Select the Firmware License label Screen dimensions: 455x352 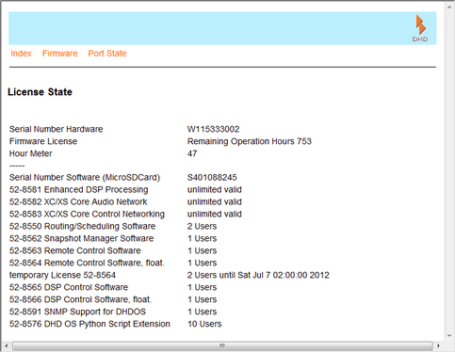43,141
